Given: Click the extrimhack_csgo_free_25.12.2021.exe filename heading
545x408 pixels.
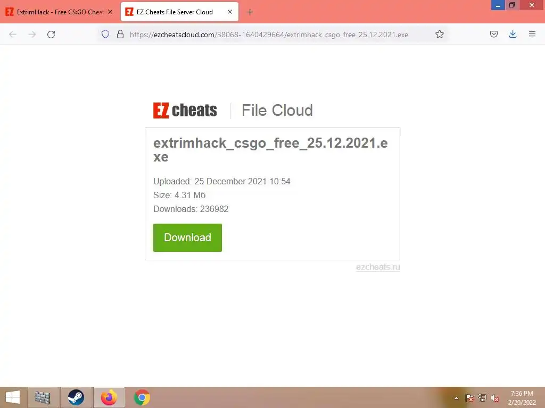Looking at the screenshot, I should pos(270,149).
